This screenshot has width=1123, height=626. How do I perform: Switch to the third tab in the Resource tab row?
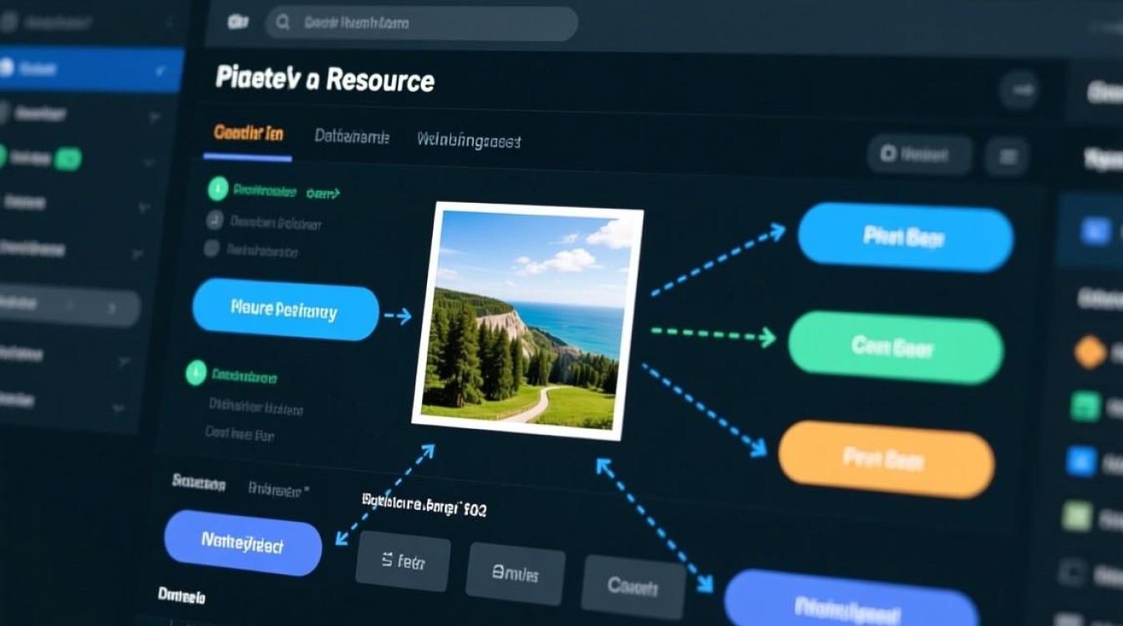coord(469,141)
